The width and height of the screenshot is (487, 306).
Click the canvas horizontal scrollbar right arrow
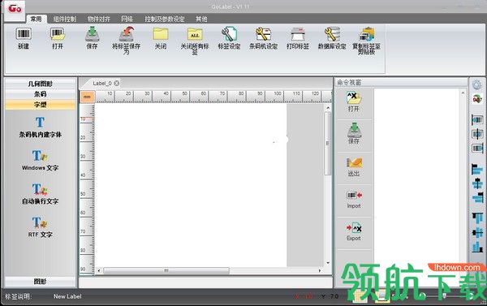pyautogui.click(x=320, y=270)
